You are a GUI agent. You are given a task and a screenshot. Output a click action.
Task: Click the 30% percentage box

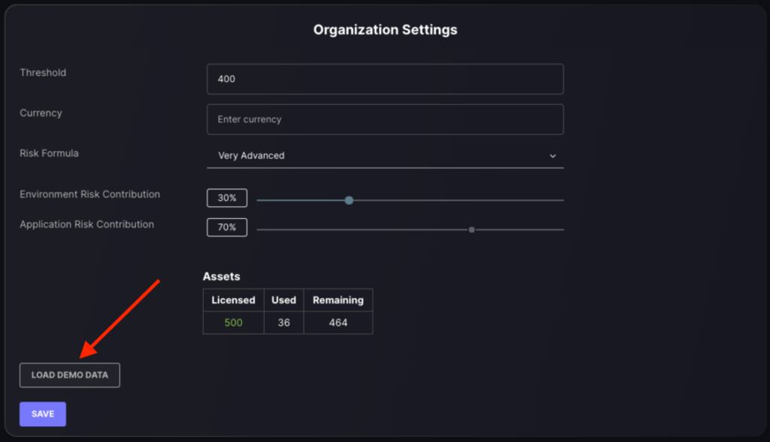[227, 198]
